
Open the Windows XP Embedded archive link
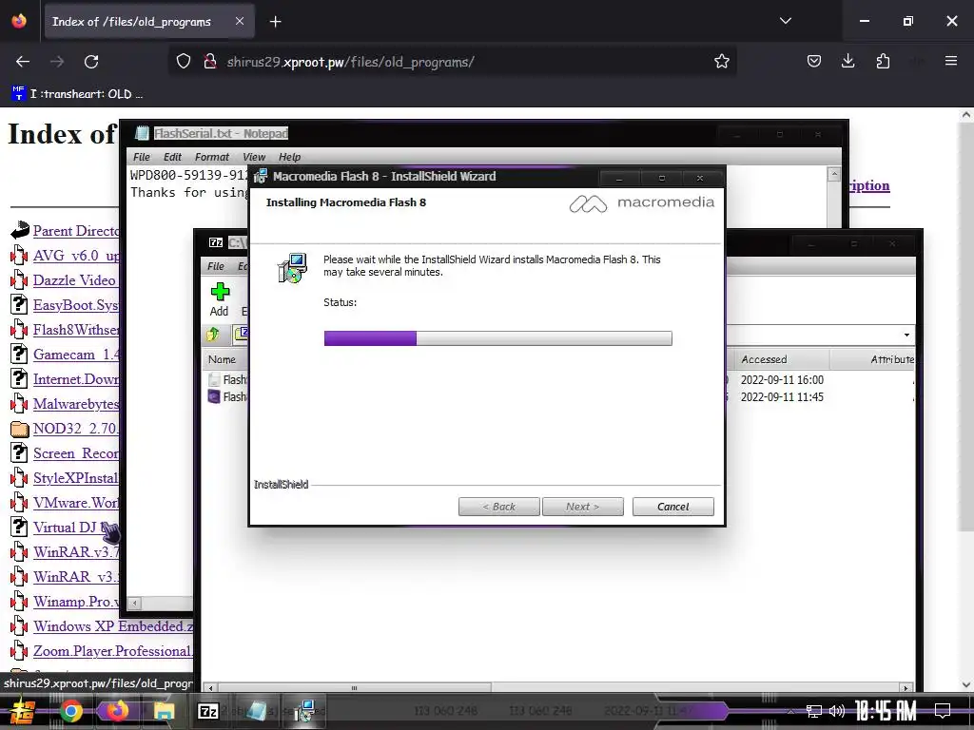[113, 626]
